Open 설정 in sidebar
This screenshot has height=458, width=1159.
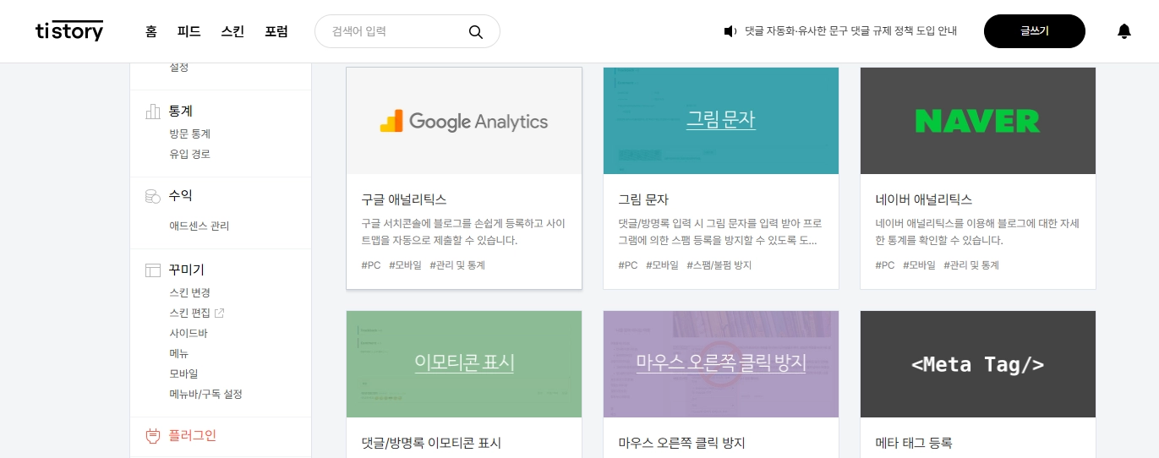(178, 68)
